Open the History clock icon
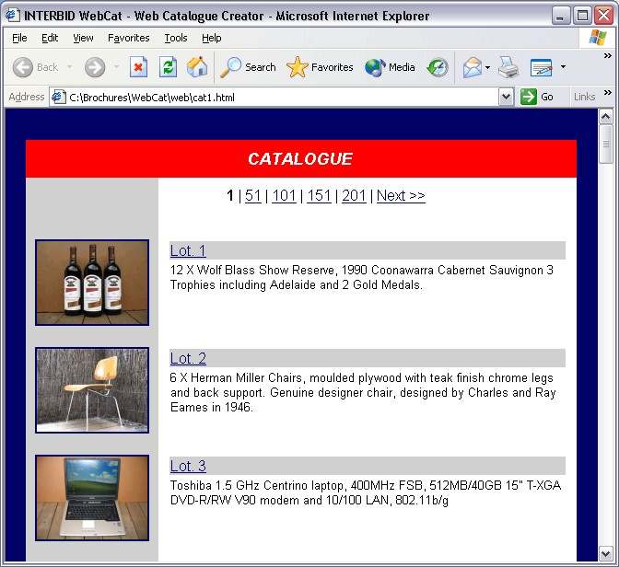619x567 pixels. (438, 67)
